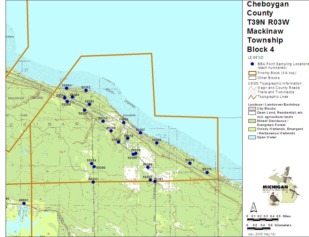The height and width of the screenshot is (237, 309).
Task: Click the Topographic Lines legend symbol
Action: pos(252,97)
